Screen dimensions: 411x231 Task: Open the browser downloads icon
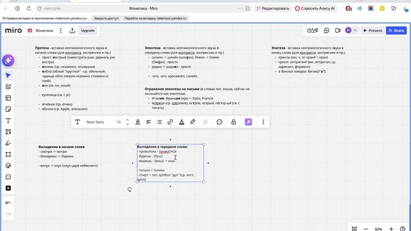(405, 8)
